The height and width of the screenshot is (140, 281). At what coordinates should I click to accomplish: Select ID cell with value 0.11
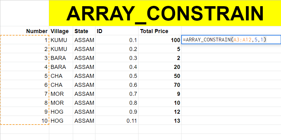[117, 120]
